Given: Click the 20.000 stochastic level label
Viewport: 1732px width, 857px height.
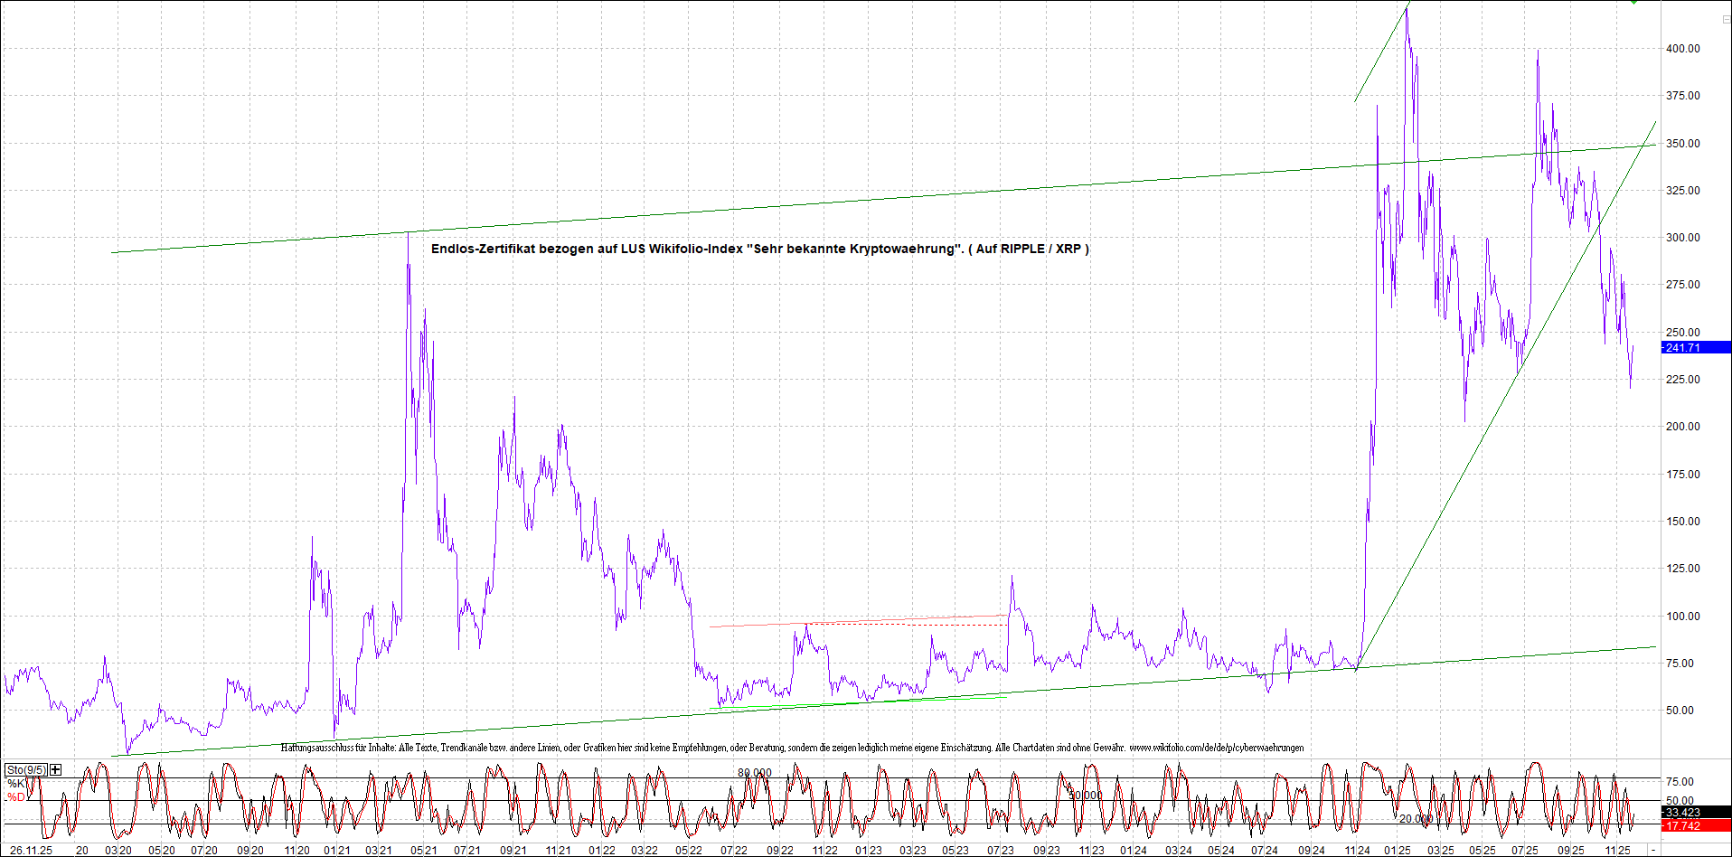Looking at the screenshot, I should click(x=1416, y=818).
